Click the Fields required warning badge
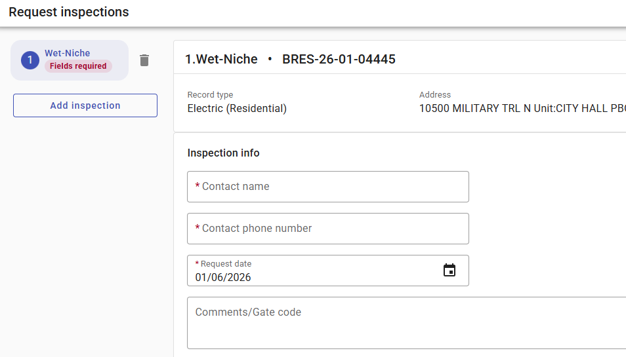Viewport: 626px width, 357px height. point(78,66)
